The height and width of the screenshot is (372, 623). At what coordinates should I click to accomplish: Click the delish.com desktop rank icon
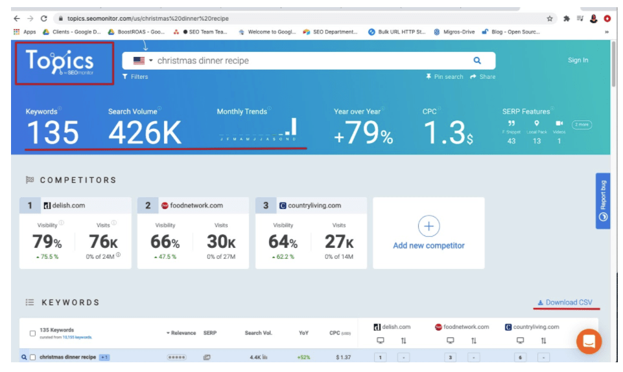pos(381,341)
